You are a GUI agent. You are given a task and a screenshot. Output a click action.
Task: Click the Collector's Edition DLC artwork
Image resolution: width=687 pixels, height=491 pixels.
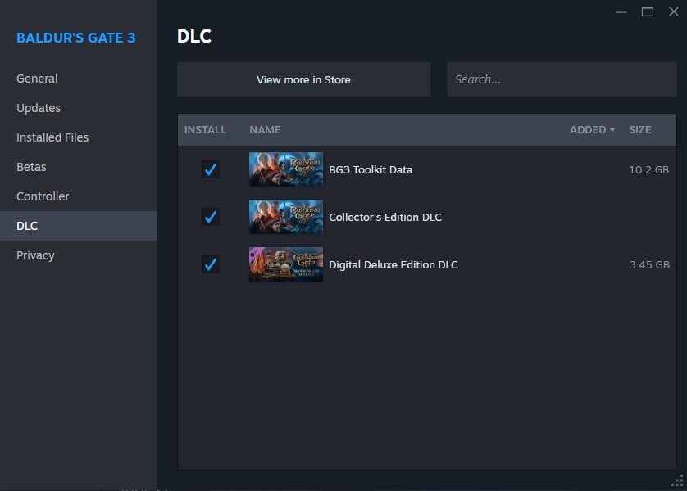click(x=285, y=217)
